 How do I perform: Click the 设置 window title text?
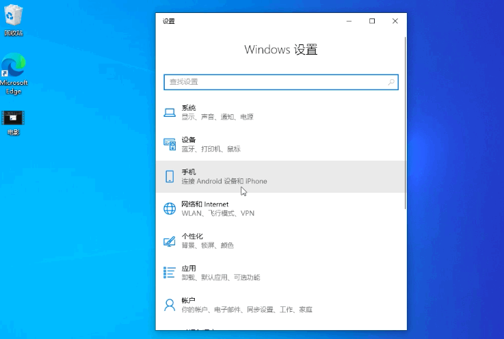(169, 21)
